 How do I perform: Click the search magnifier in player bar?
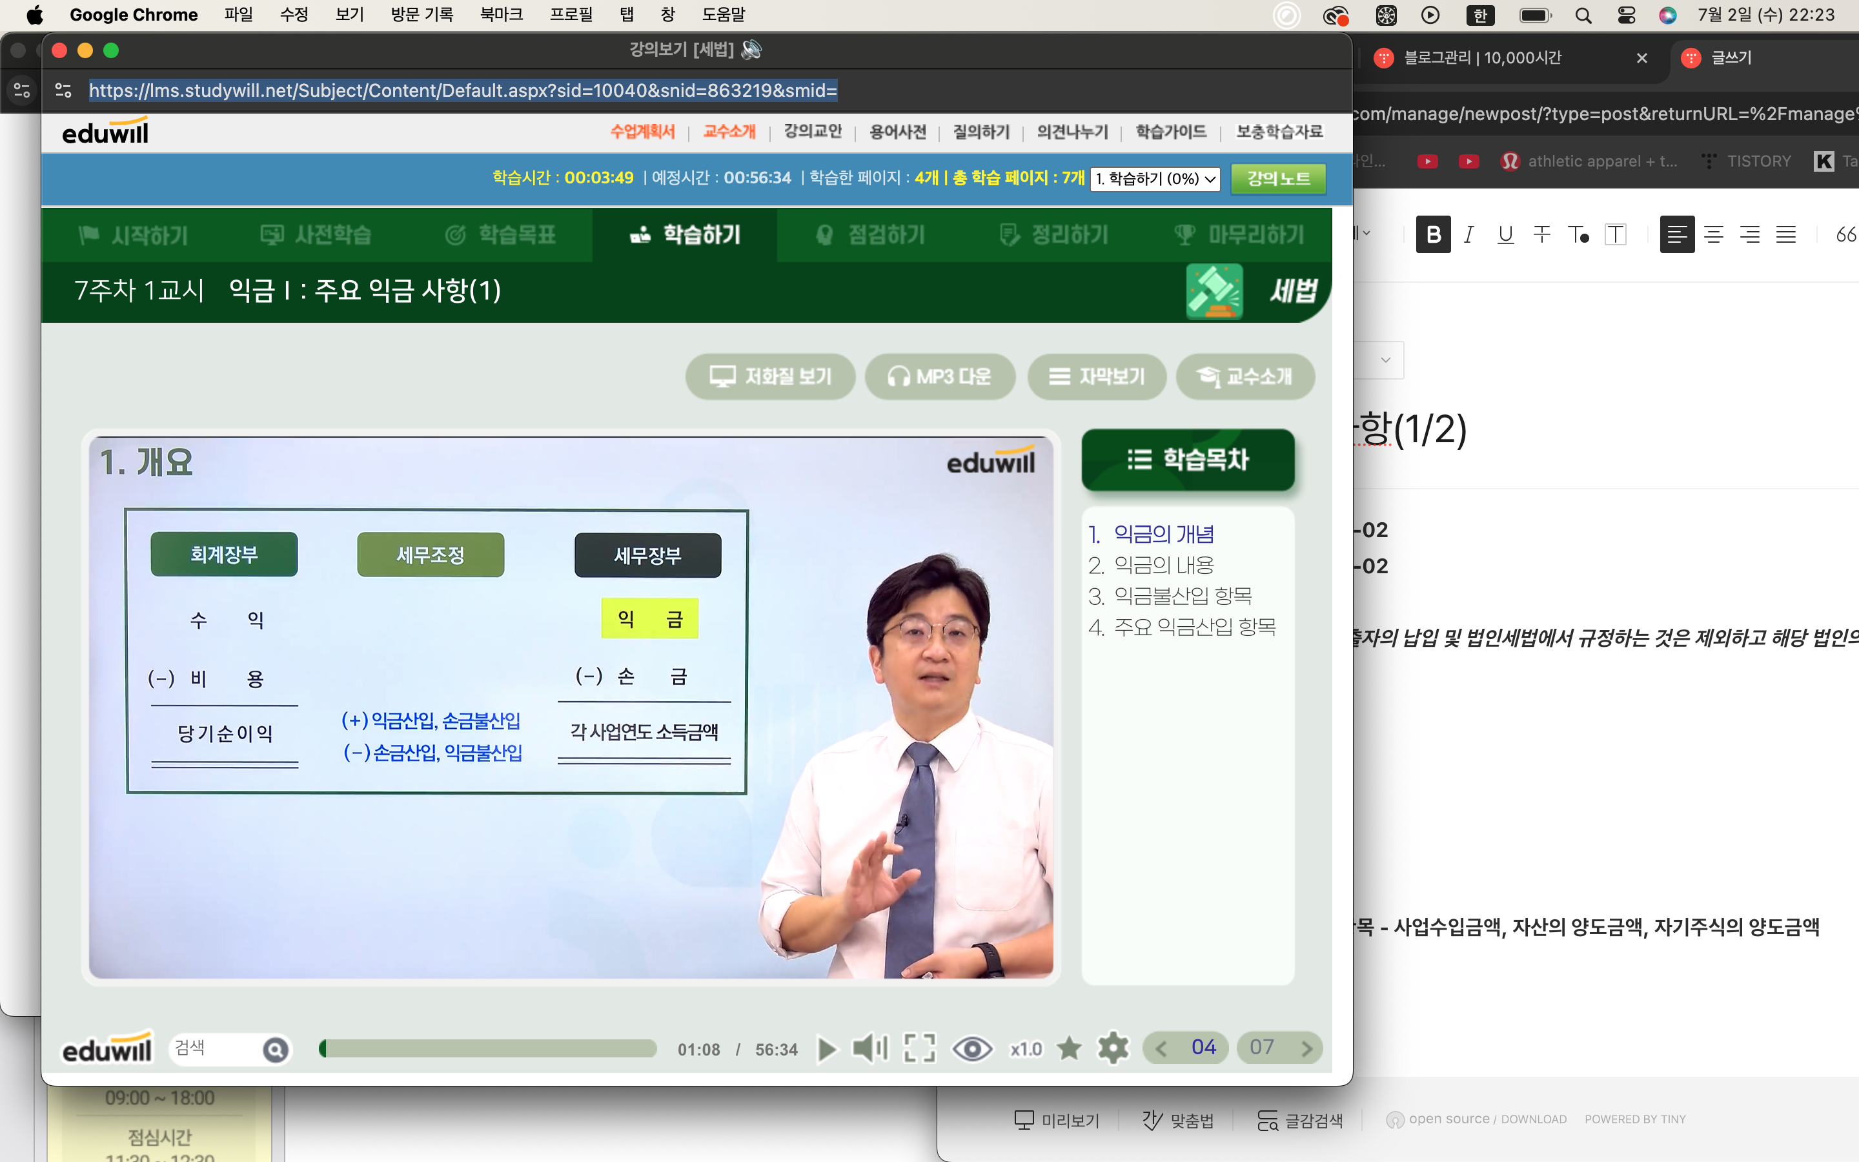[x=275, y=1050]
